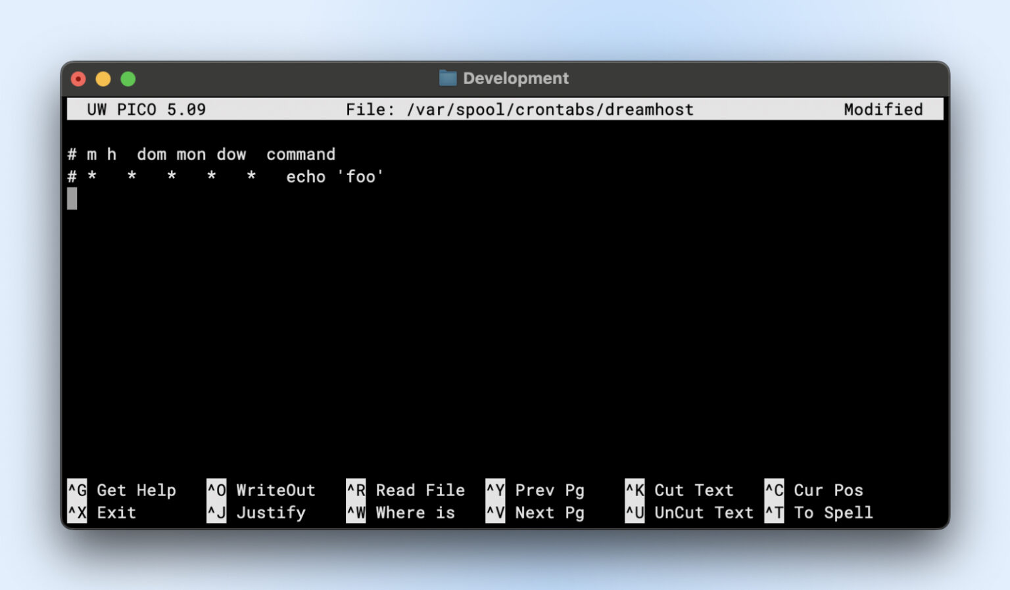Click the echo 'foo' command text
The height and width of the screenshot is (590, 1010).
pyautogui.click(x=335, y=177)
